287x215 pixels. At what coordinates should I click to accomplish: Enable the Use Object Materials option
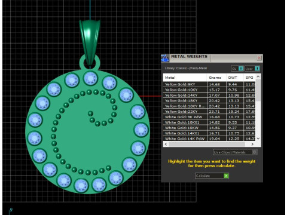point(235,152)
